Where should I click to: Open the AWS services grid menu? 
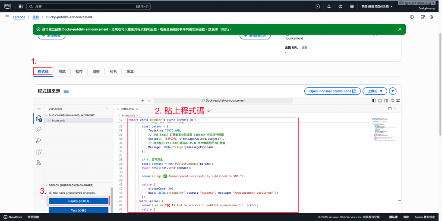(x=21, y=6)
